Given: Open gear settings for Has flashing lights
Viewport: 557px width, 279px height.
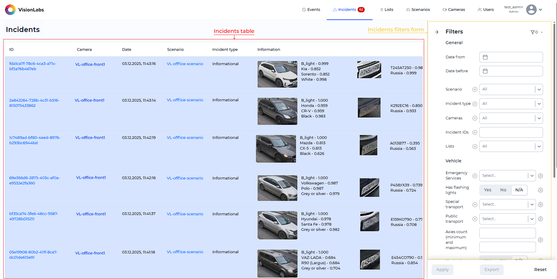Looking at the screenshot, I should (540, 190).
